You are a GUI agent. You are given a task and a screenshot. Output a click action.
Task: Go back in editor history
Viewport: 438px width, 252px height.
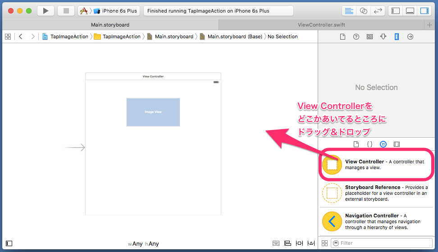21,36
